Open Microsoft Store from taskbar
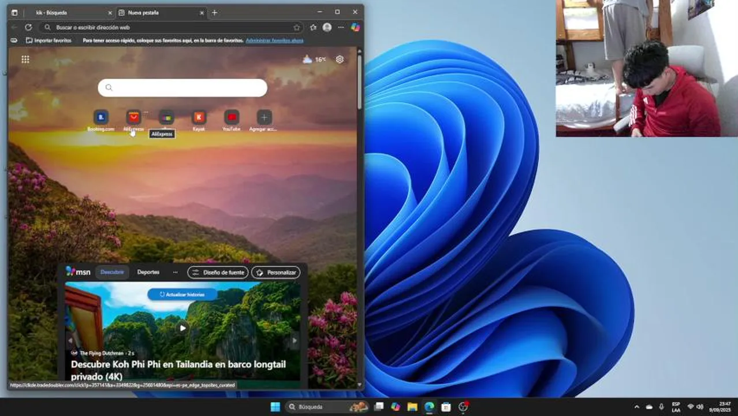The height and width of the screenshot is (416, 738). pos(446,407)
